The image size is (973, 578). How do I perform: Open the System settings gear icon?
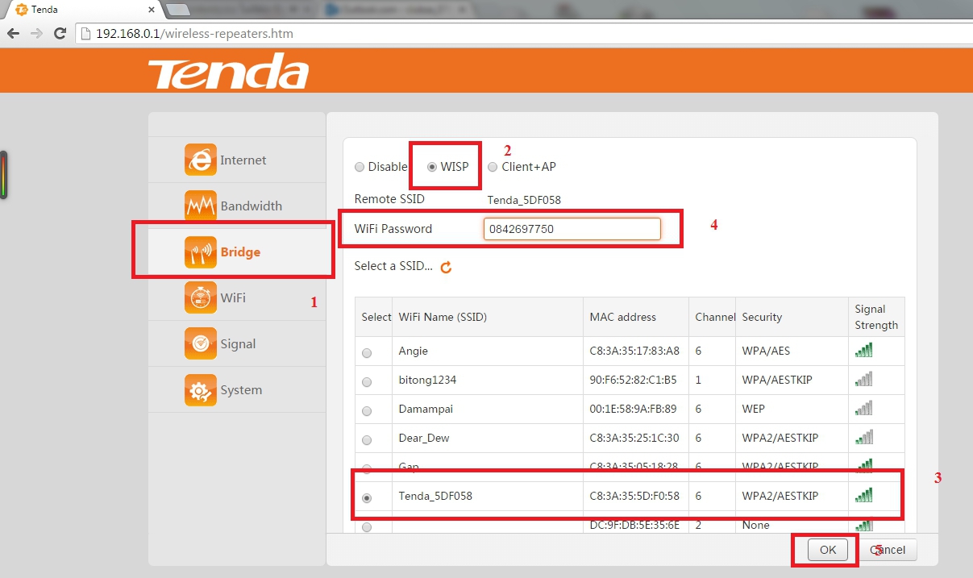pyautogui.click(x=201, y=389)
